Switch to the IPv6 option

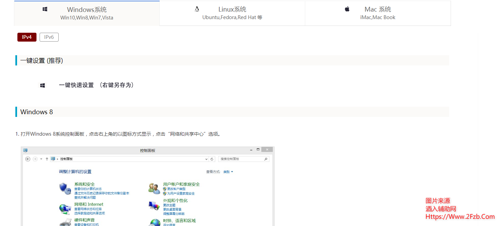tap(49, 37)
